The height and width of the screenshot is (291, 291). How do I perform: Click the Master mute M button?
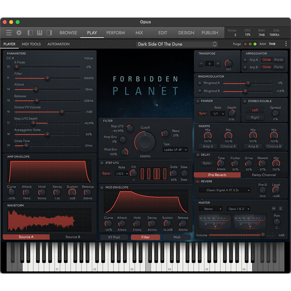click(274, 208)
